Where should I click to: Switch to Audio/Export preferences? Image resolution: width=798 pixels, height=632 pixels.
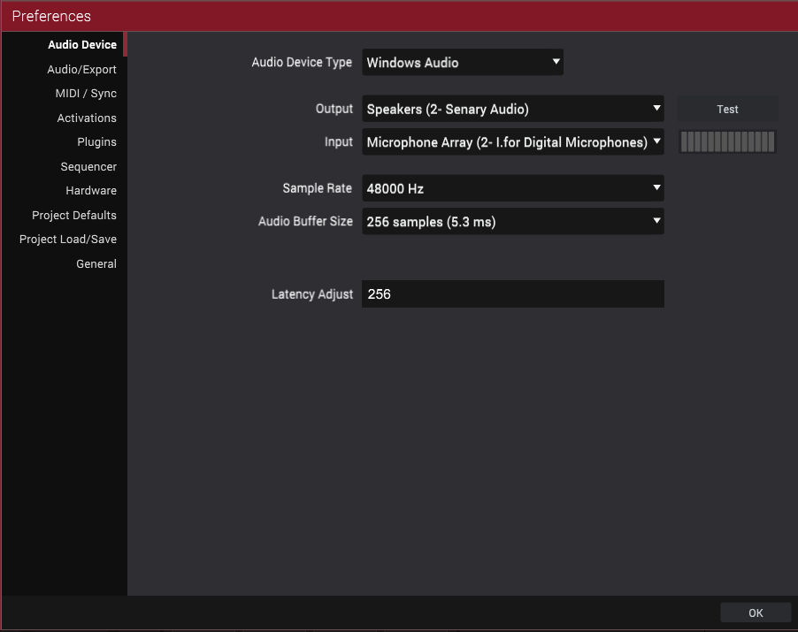[81, 69]
